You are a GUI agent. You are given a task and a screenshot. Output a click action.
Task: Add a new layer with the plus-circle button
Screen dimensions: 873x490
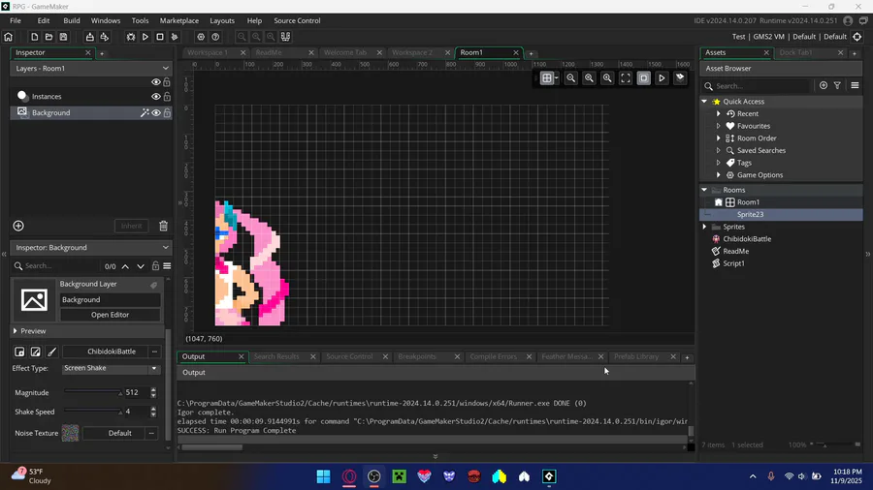coord(18,226)
